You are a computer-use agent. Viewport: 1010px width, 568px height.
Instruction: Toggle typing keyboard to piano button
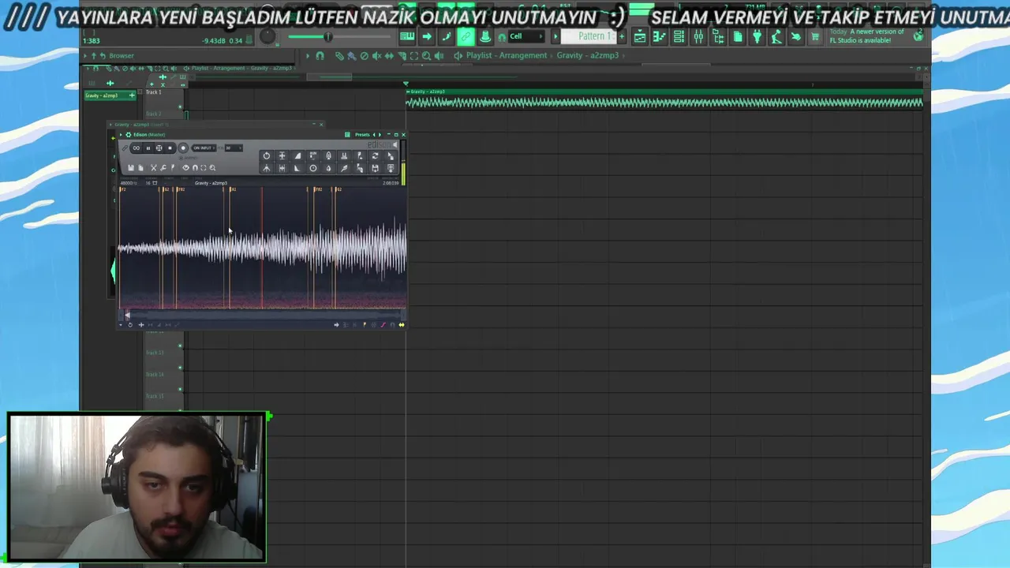407,36
